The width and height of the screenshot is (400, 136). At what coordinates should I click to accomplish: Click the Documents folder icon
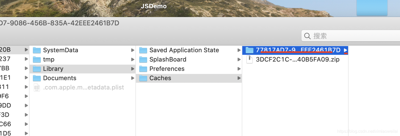click(37, 78)
